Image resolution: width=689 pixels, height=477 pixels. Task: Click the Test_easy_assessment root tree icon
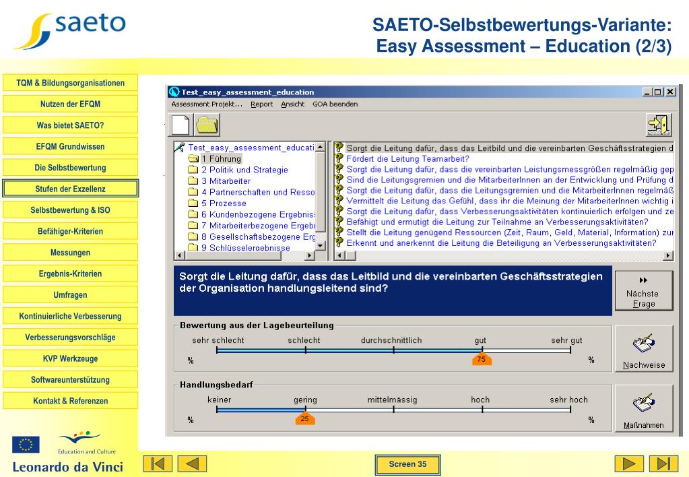179,148
